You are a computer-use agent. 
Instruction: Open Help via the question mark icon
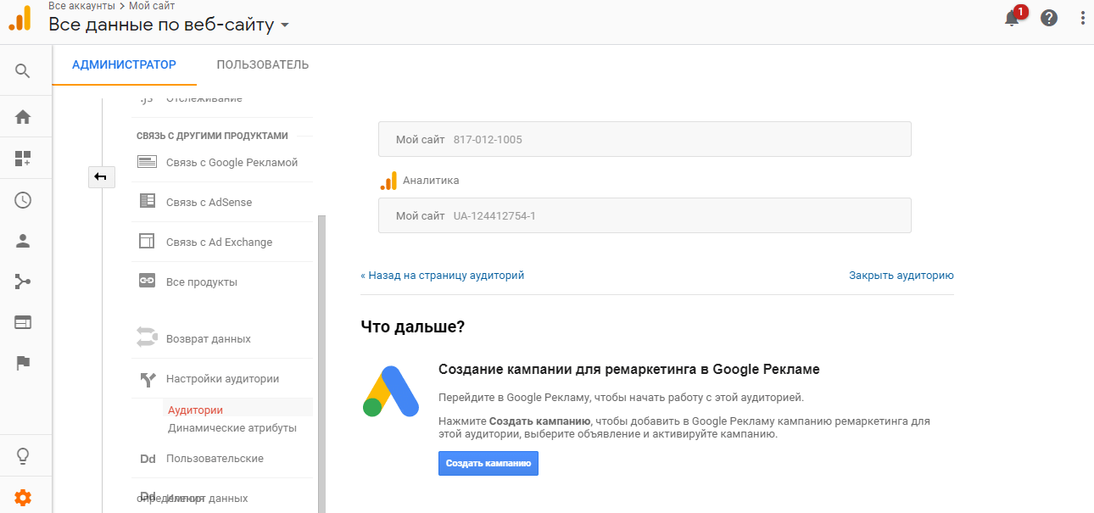pos(1049,17)
